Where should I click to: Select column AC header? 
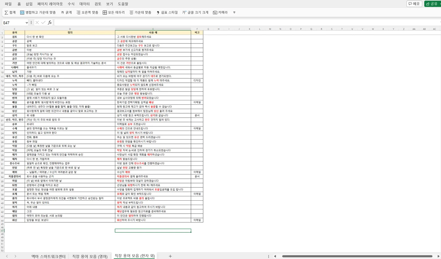435,29
